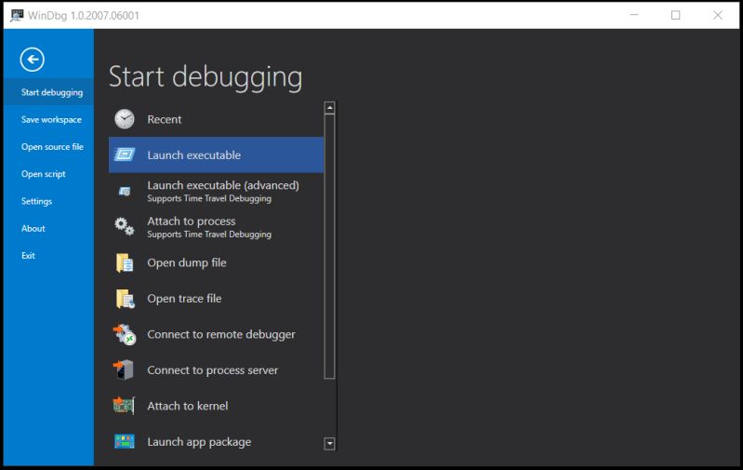Click the Launch executable (advanced) icon

pos(125,191)
